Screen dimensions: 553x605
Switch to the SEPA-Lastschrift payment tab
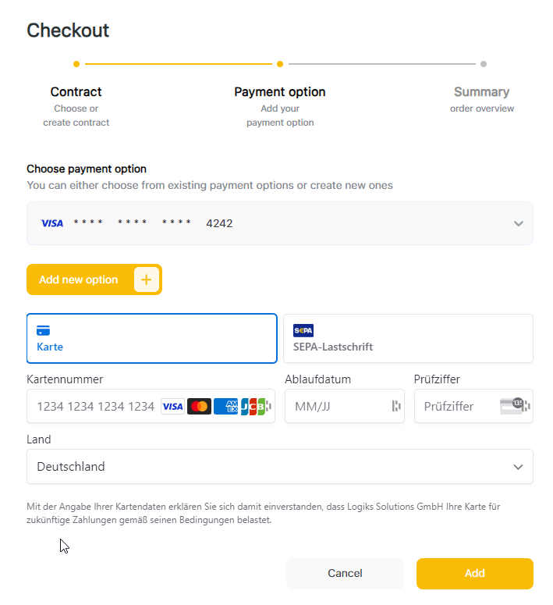click(408, 339)
